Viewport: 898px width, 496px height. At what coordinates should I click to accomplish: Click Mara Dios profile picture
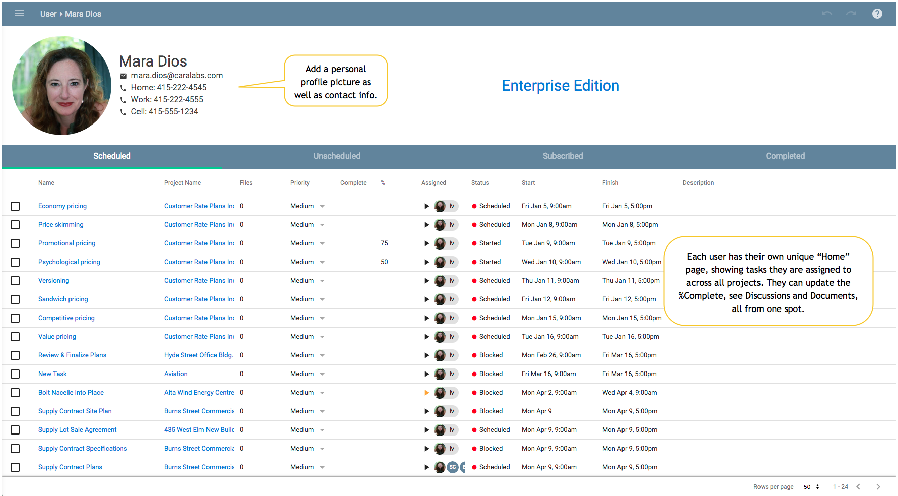pyautogui.click(x=61, y=85)
